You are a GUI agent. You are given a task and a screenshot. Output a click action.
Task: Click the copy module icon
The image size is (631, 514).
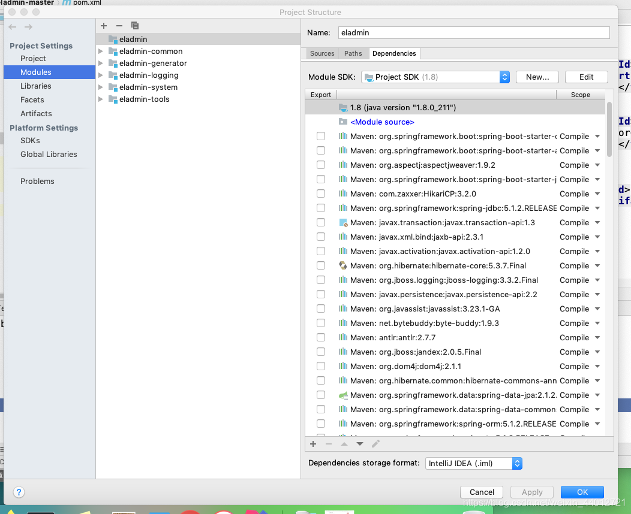[135, 26]
